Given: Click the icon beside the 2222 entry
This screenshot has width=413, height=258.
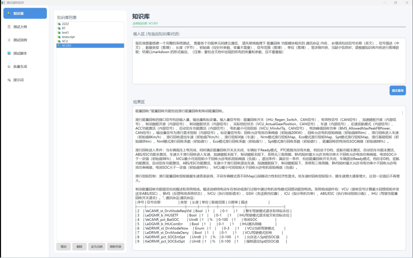Looking at the screenshot, I should pyautogui.click(x=59, y=24).
